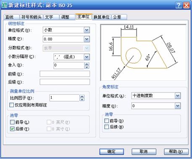Expand the 精度(P) dropdown showing 0.00
The width and height of the screenshot is (192, 159).
pyautogui.click(x=87, y=39)
